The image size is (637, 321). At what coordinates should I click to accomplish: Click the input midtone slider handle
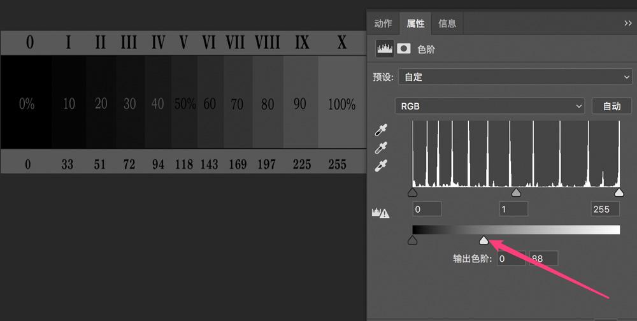[516, 192]
